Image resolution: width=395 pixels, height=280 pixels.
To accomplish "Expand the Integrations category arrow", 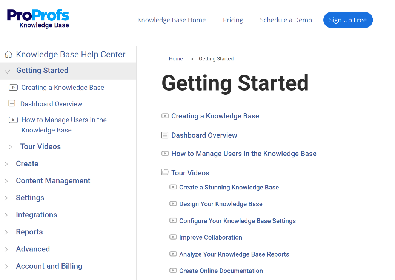I will click(x=6, y=215).
